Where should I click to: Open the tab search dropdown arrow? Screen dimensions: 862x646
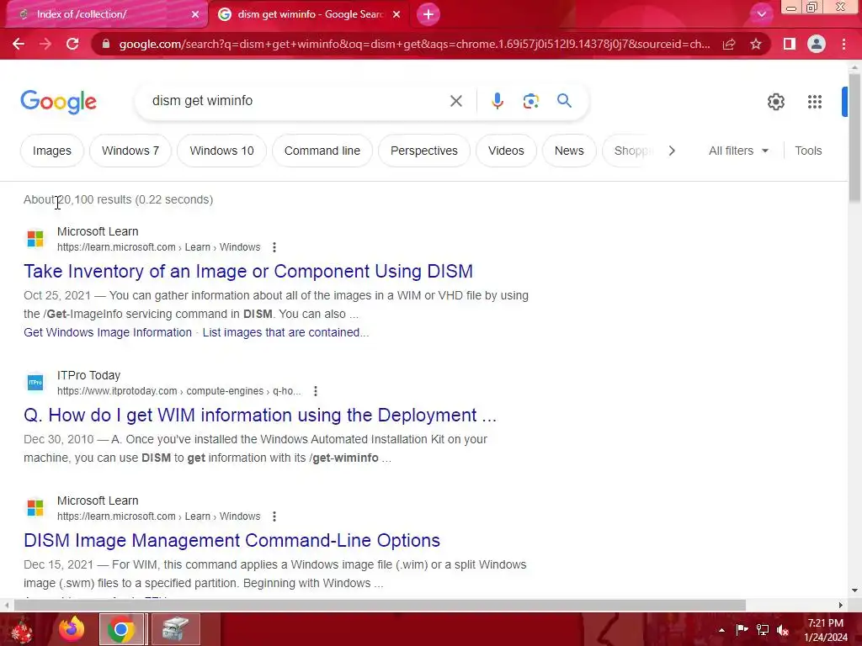click(x=761, y=14)
